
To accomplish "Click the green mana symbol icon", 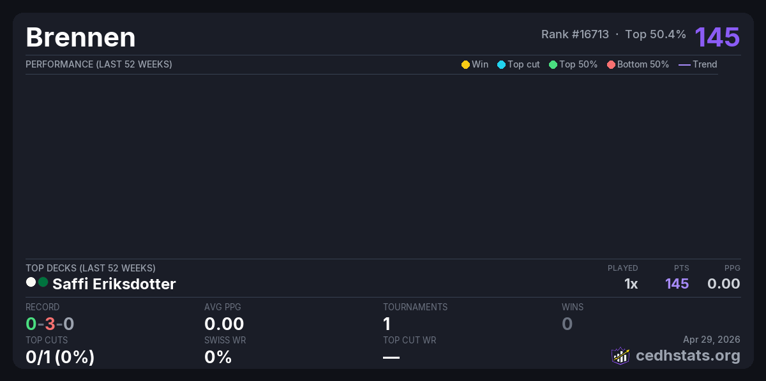I will (x=43, y=282).
